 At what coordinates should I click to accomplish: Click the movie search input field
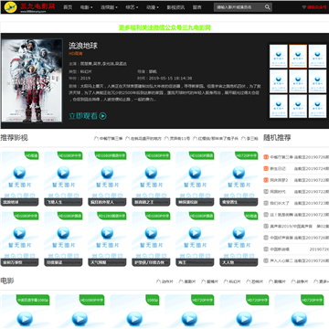coord(239,7)
